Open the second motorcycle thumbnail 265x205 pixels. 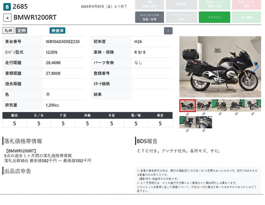coord(204,105)
